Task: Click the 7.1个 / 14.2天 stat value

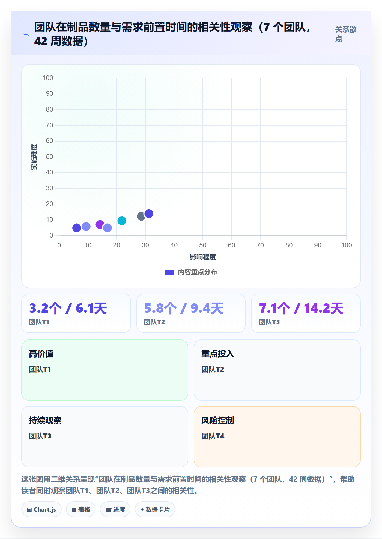Action: 301,308
